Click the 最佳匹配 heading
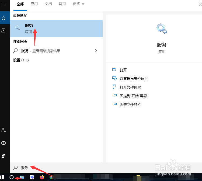 pos(20,16)
